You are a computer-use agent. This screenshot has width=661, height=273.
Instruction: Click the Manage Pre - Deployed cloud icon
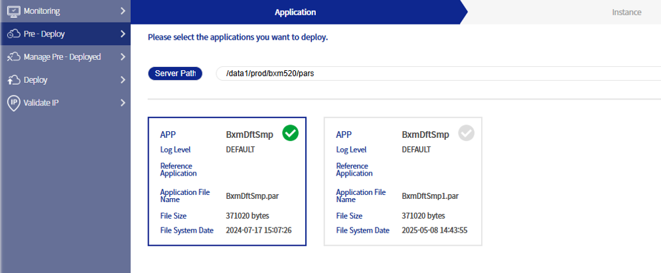tap(13, 57)
